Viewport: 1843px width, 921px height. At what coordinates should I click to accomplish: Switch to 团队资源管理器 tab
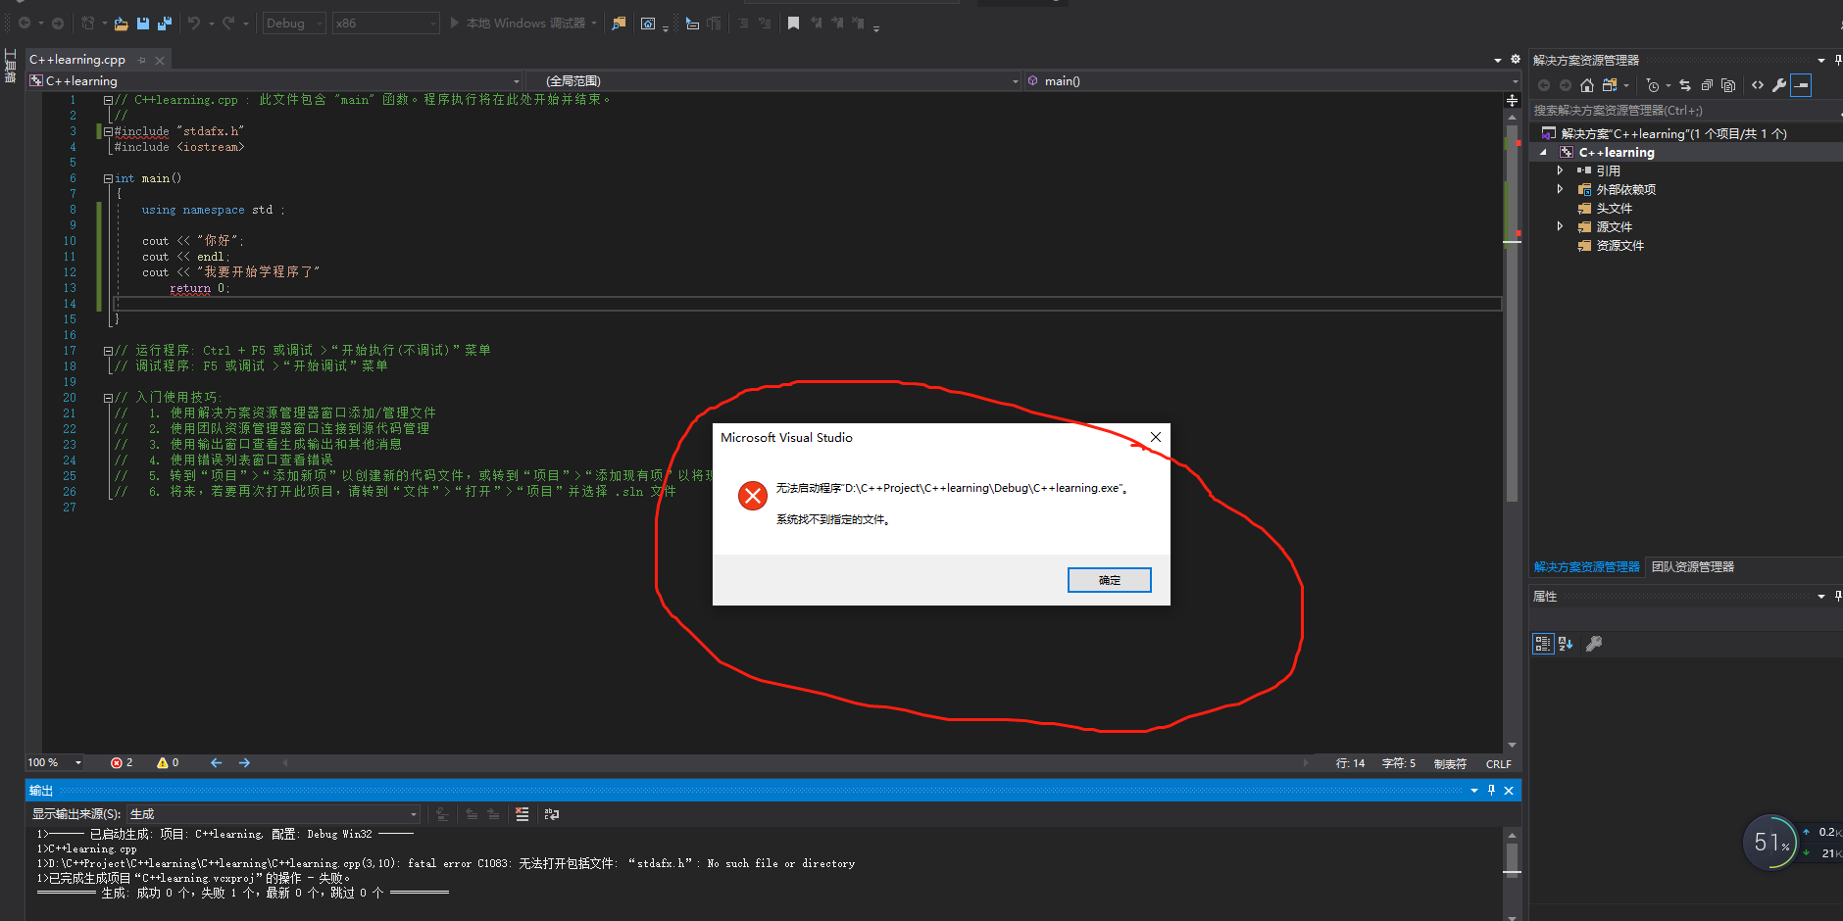point(1693,566)
